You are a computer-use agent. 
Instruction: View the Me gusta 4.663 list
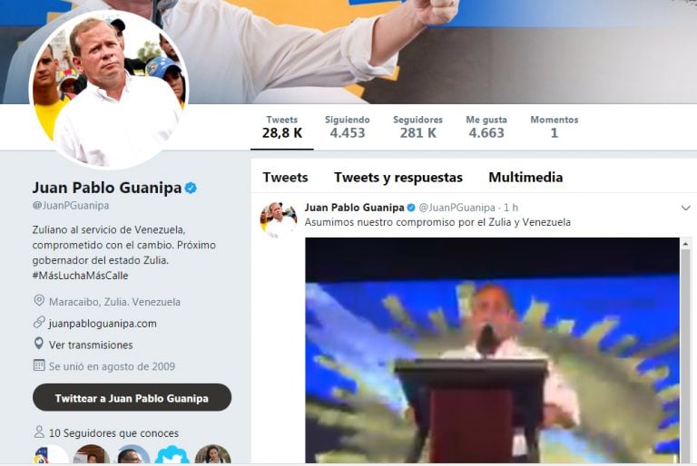click(486, 127)
